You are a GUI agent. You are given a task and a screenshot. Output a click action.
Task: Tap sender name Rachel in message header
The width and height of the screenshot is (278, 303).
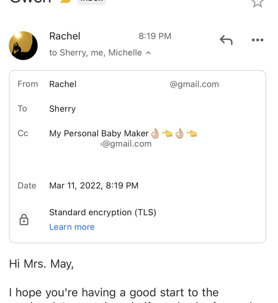[65, 36]
